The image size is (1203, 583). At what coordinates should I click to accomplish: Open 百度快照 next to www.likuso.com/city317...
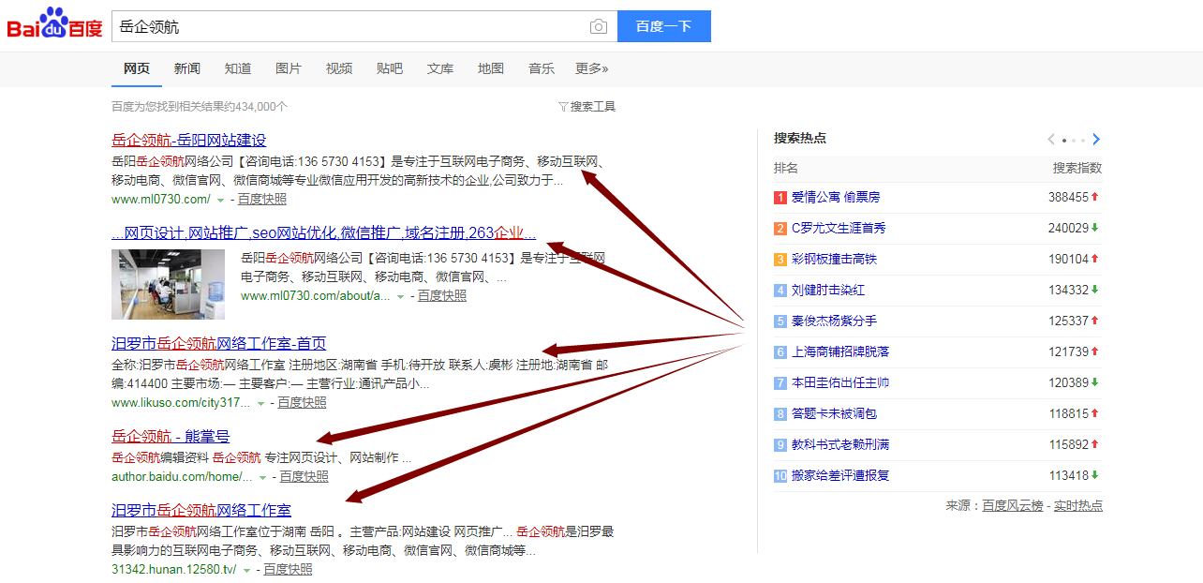303,403
